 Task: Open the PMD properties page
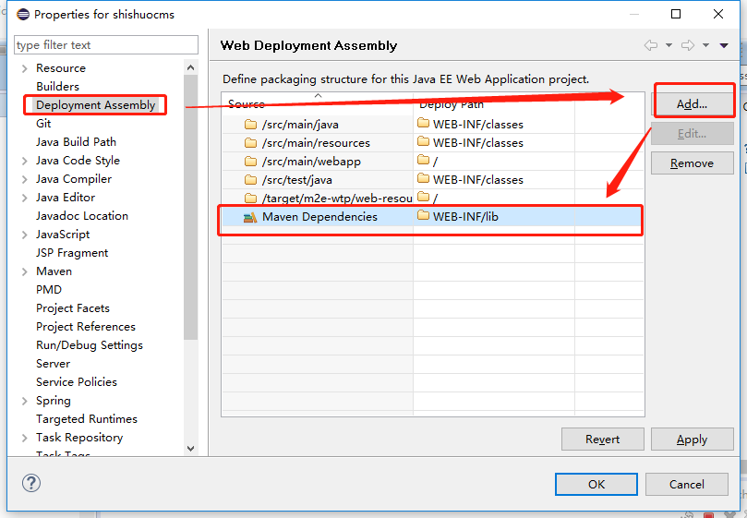coord(49,290)
